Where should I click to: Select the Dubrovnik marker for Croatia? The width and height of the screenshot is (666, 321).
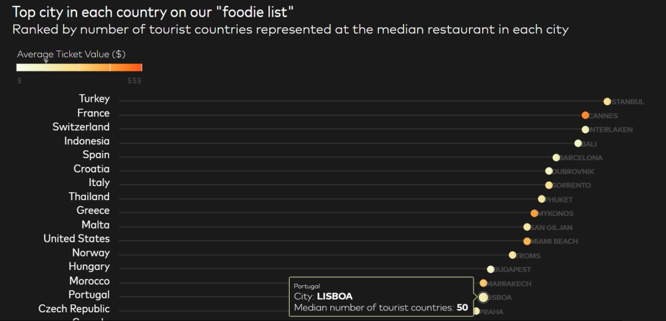549,171
